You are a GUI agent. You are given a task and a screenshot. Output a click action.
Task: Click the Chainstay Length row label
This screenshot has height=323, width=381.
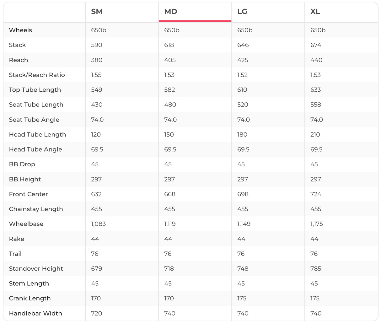click(x=36, y=209)
